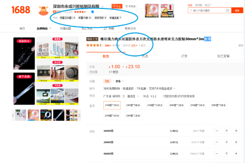View the 撕下无痕 product image

(x=24, y=89)
